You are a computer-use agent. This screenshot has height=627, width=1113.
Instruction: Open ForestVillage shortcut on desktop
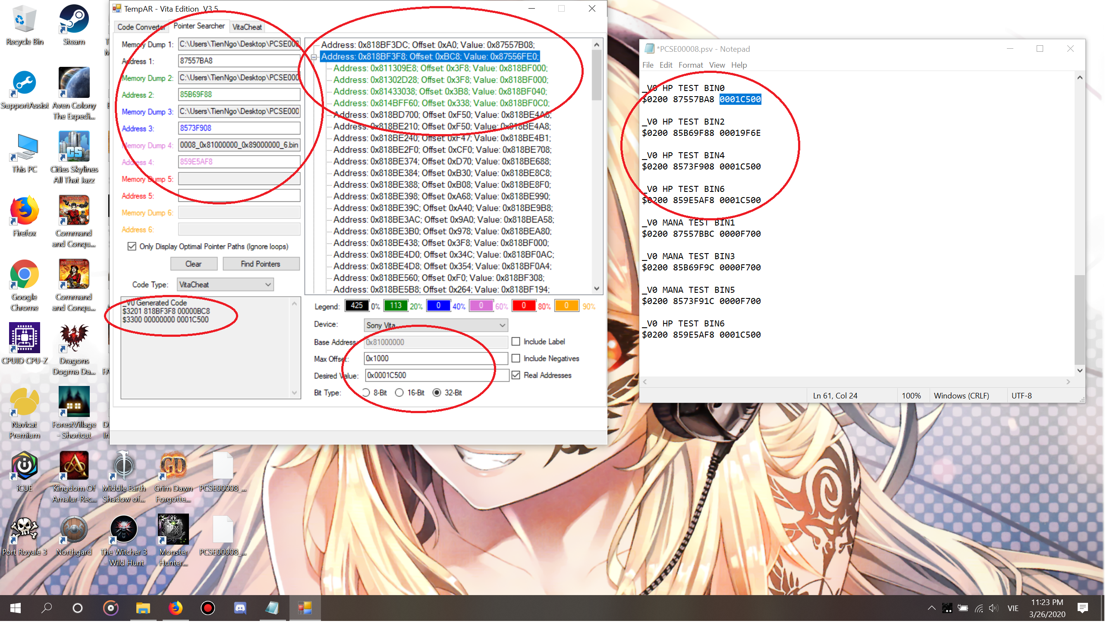74,414
